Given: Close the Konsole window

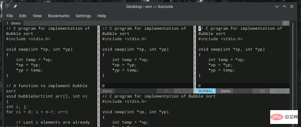Looking at the screenshot, I should (292, 7).
